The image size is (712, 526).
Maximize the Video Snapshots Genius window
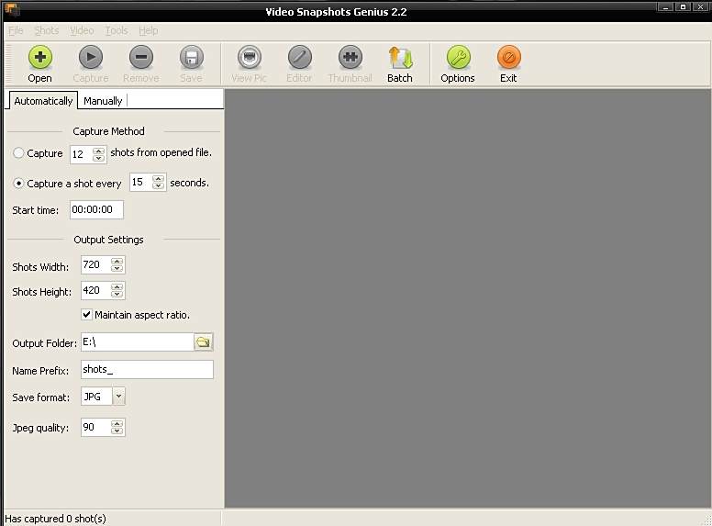(683, 6)
